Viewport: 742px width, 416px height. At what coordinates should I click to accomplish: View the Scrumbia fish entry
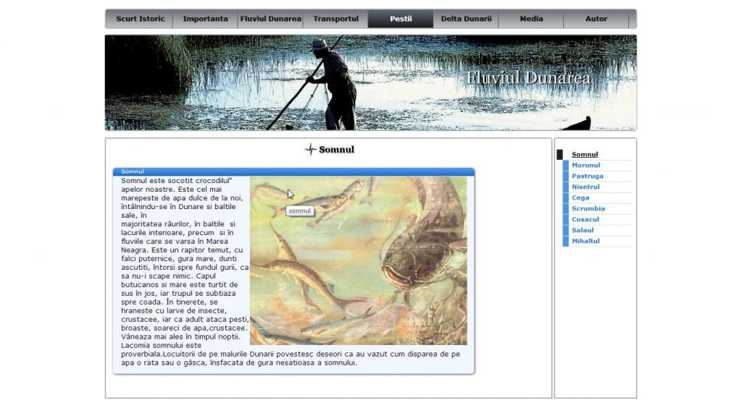pyautogui.click(x=588, y=208)
